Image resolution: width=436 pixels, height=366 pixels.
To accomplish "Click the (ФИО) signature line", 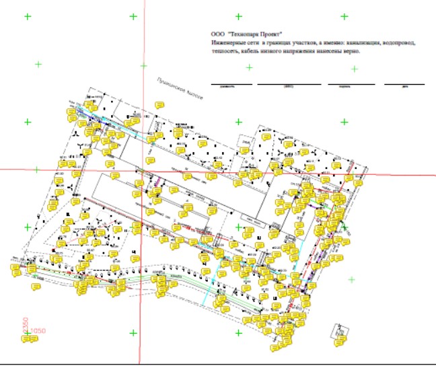I will pyautogui.click(x=289, y=85).
